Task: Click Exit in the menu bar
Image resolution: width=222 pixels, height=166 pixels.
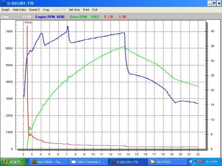Action: tap(95, 10)
